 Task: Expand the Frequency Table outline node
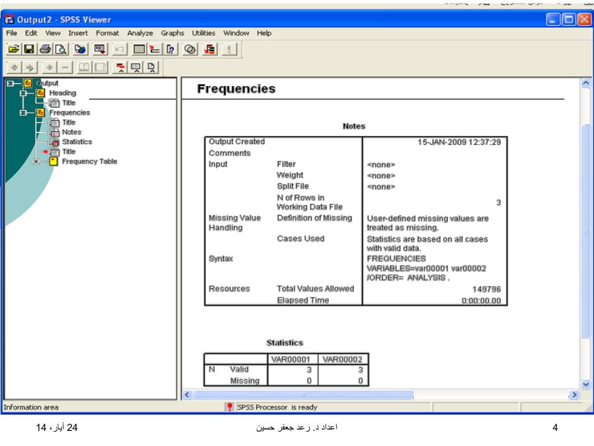36,161
